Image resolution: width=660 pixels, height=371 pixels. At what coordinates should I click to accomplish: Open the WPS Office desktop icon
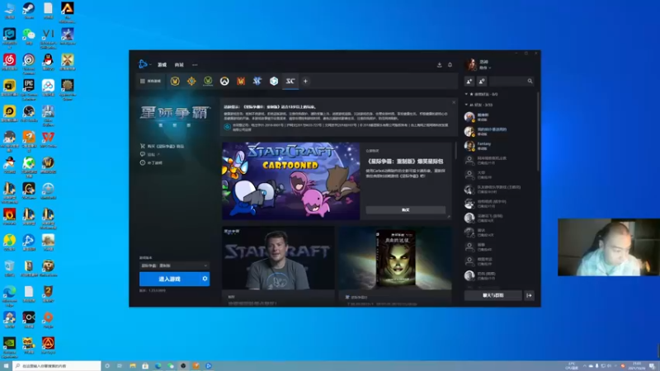pos(48,139)
